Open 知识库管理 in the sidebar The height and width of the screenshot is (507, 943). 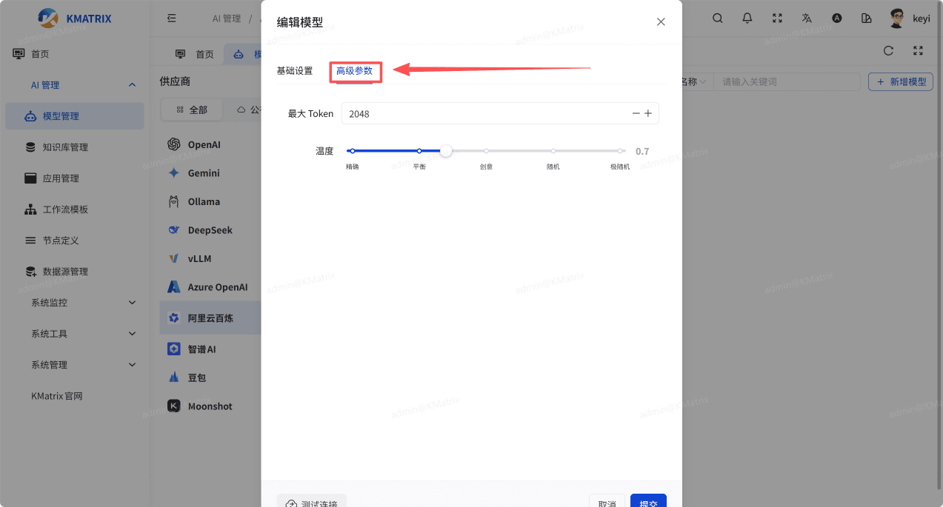click(x=65, y=147)
